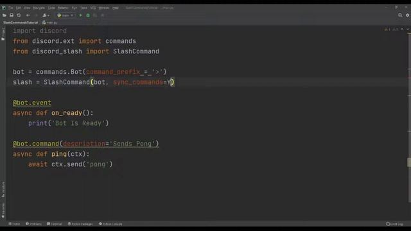Click the Reload from disk icon
Viewport: 411px width, 231px height.
pyautogui.click(x=19, y=15)
